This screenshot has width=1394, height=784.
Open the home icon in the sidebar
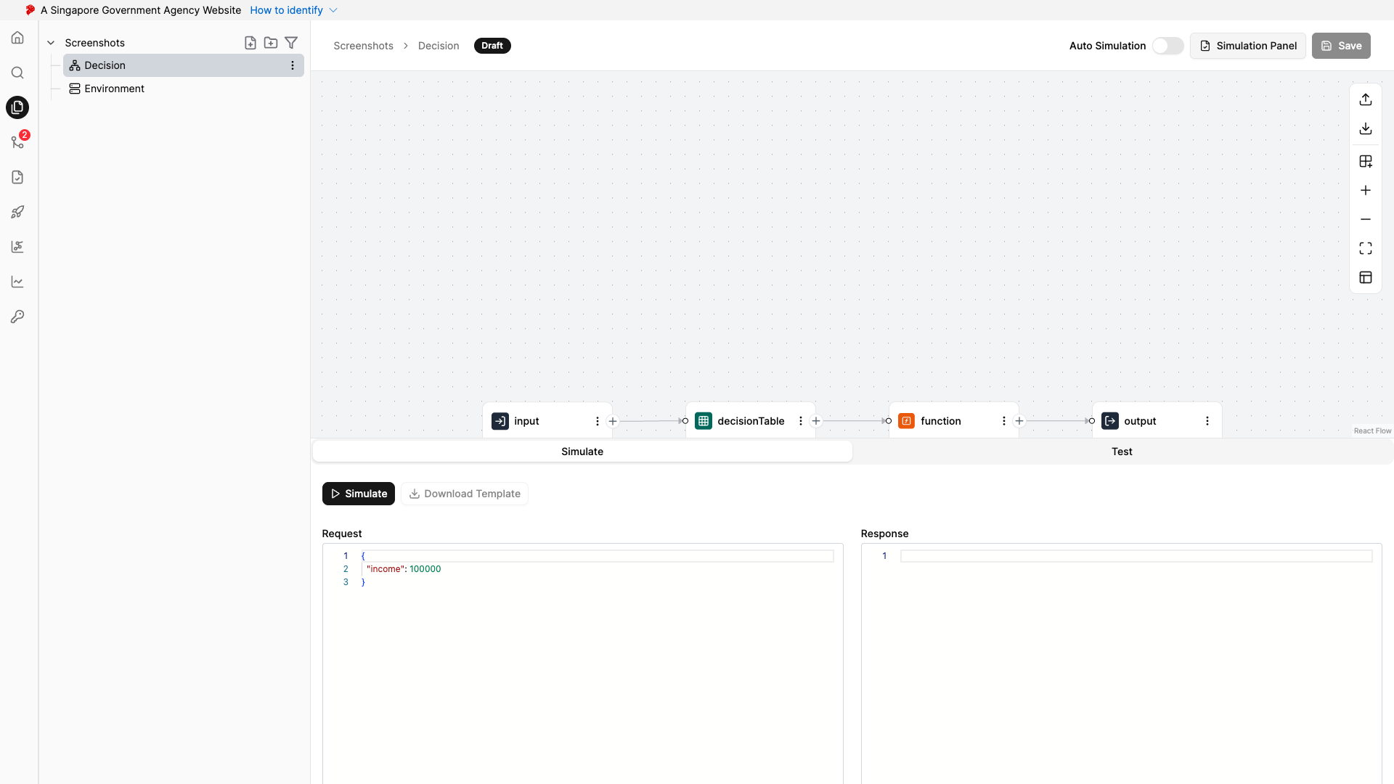coord(17,38)
